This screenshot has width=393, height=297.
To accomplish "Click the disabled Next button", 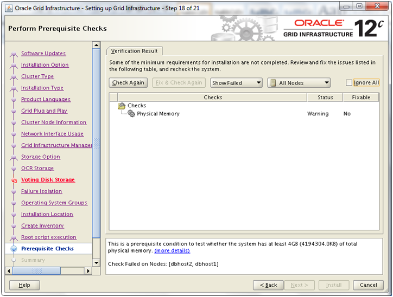I will click(x=299, y=285).
